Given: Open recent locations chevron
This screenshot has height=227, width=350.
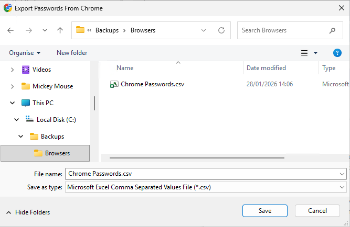Looking at the screenshot, I should coord(45,30).
